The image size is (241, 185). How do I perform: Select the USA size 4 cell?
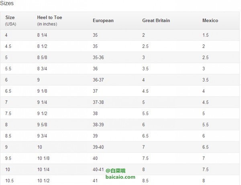coord(6,35)
